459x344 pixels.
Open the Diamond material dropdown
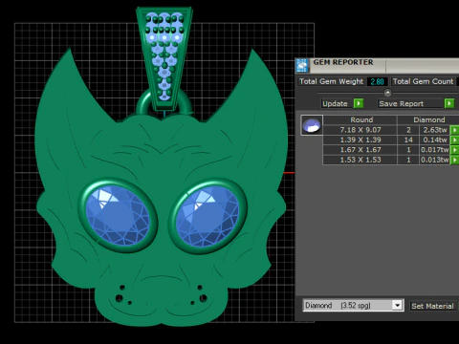pos(397,306)
